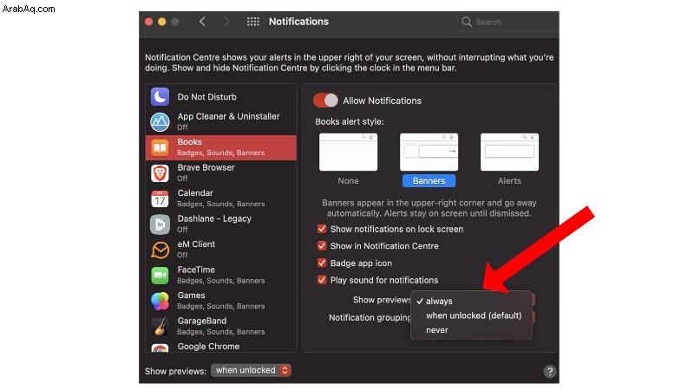Screen dimensions: 694x390
Task: Choose 'when unlocked (default)' option
Action: tap(471, 315)
